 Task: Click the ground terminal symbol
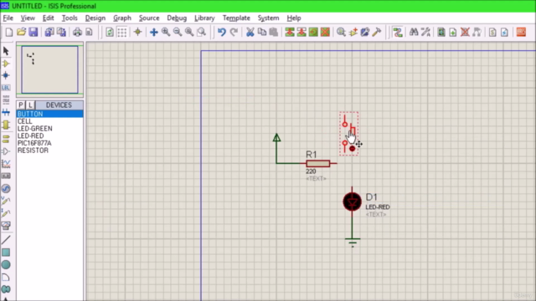353,242
